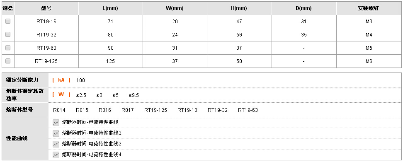Select fuse link model R016
The width and height of the screenshot is (403, 162).
click(105, 110)
